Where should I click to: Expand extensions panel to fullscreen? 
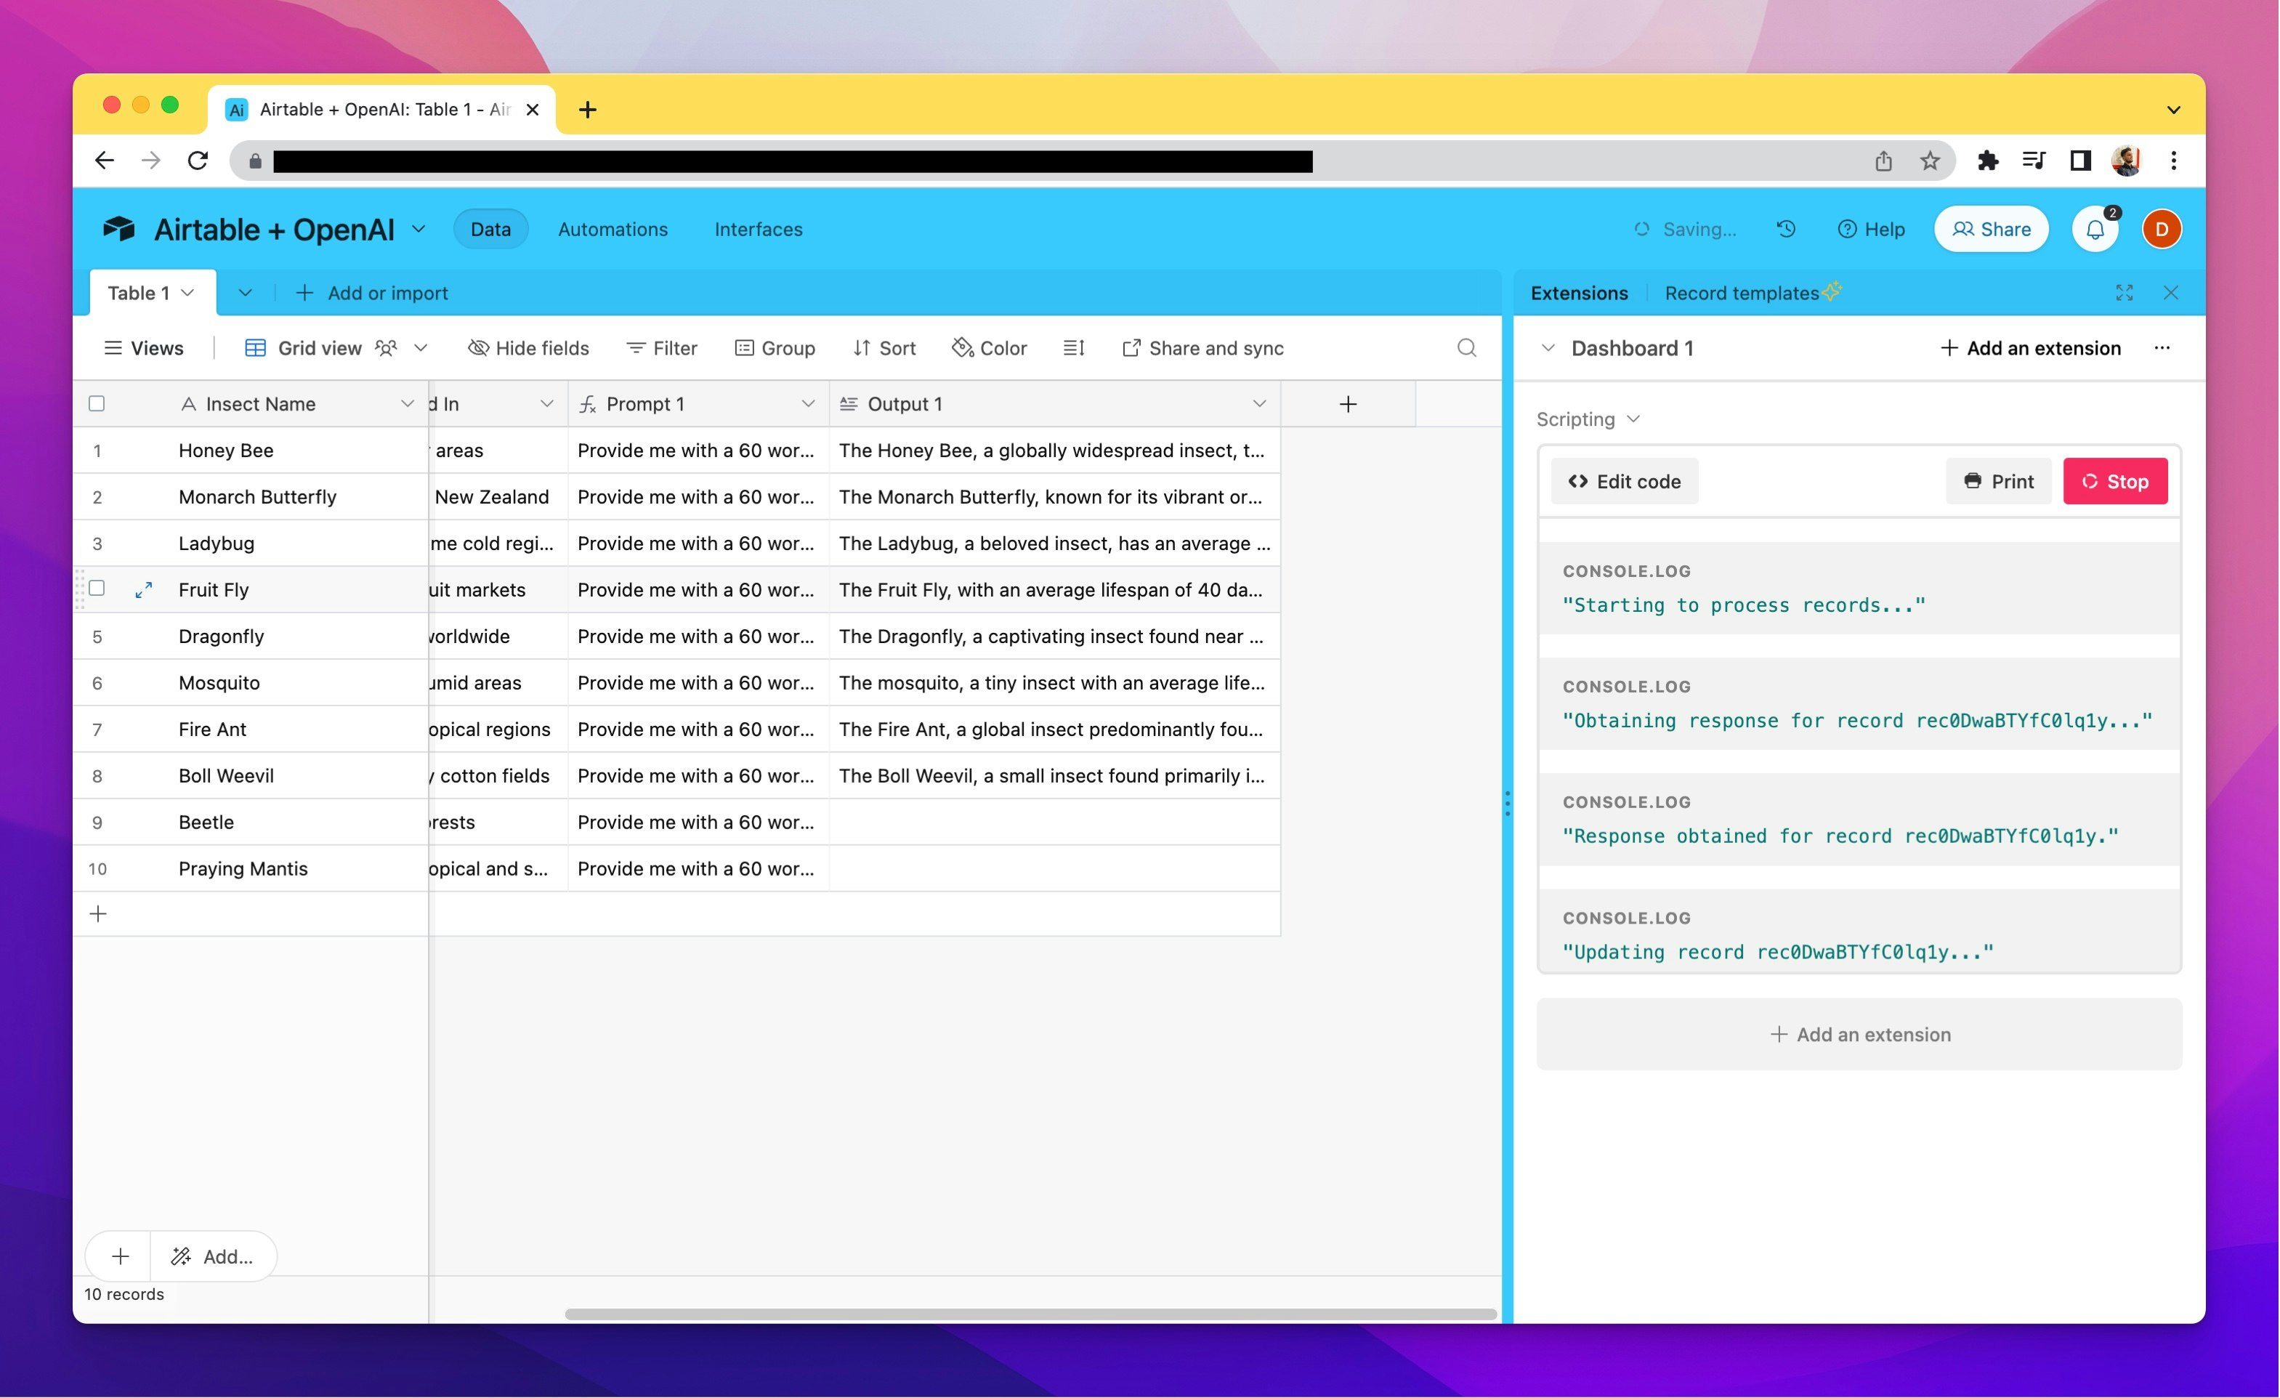2125,292
